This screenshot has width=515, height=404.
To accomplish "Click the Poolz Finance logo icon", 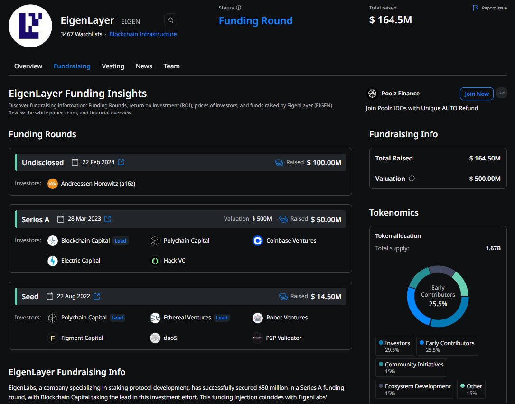I will pyautogui.click(x=372, y=94).
